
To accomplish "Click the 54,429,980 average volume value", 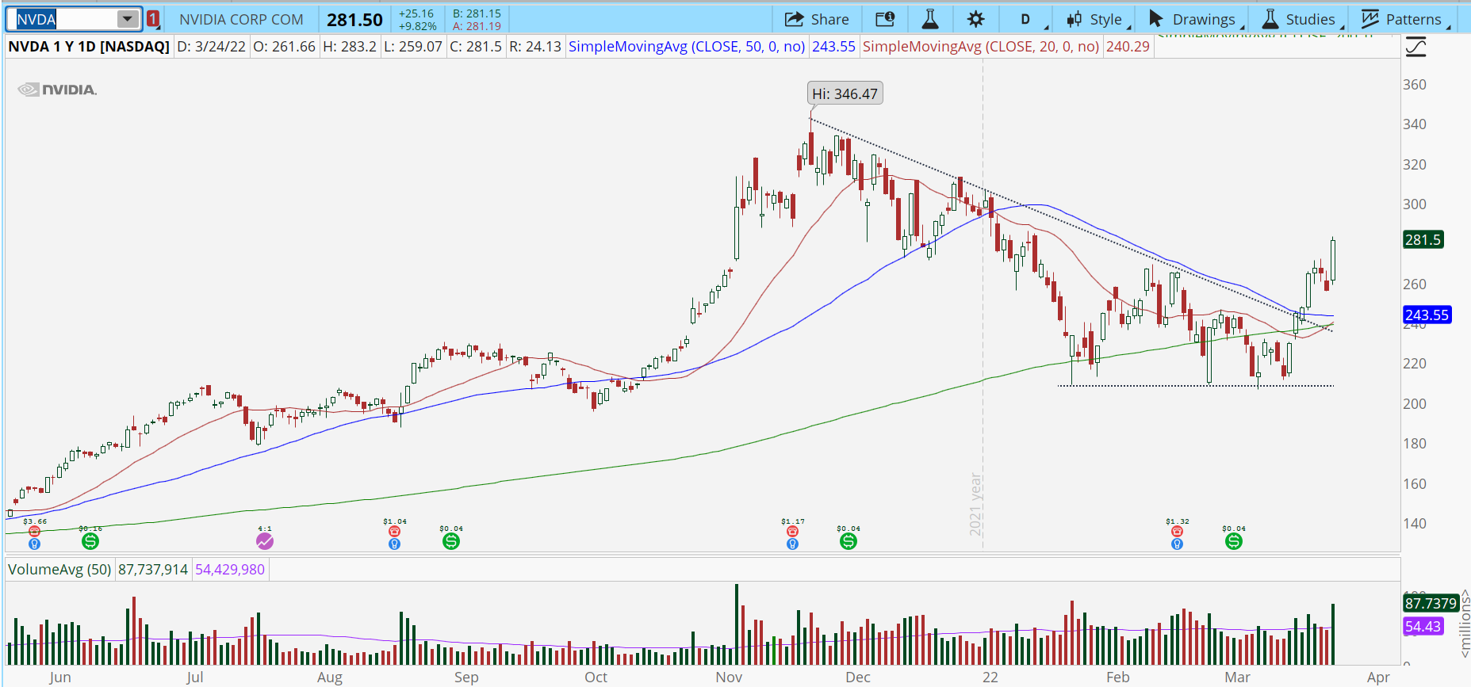I will tap(230, 570).
